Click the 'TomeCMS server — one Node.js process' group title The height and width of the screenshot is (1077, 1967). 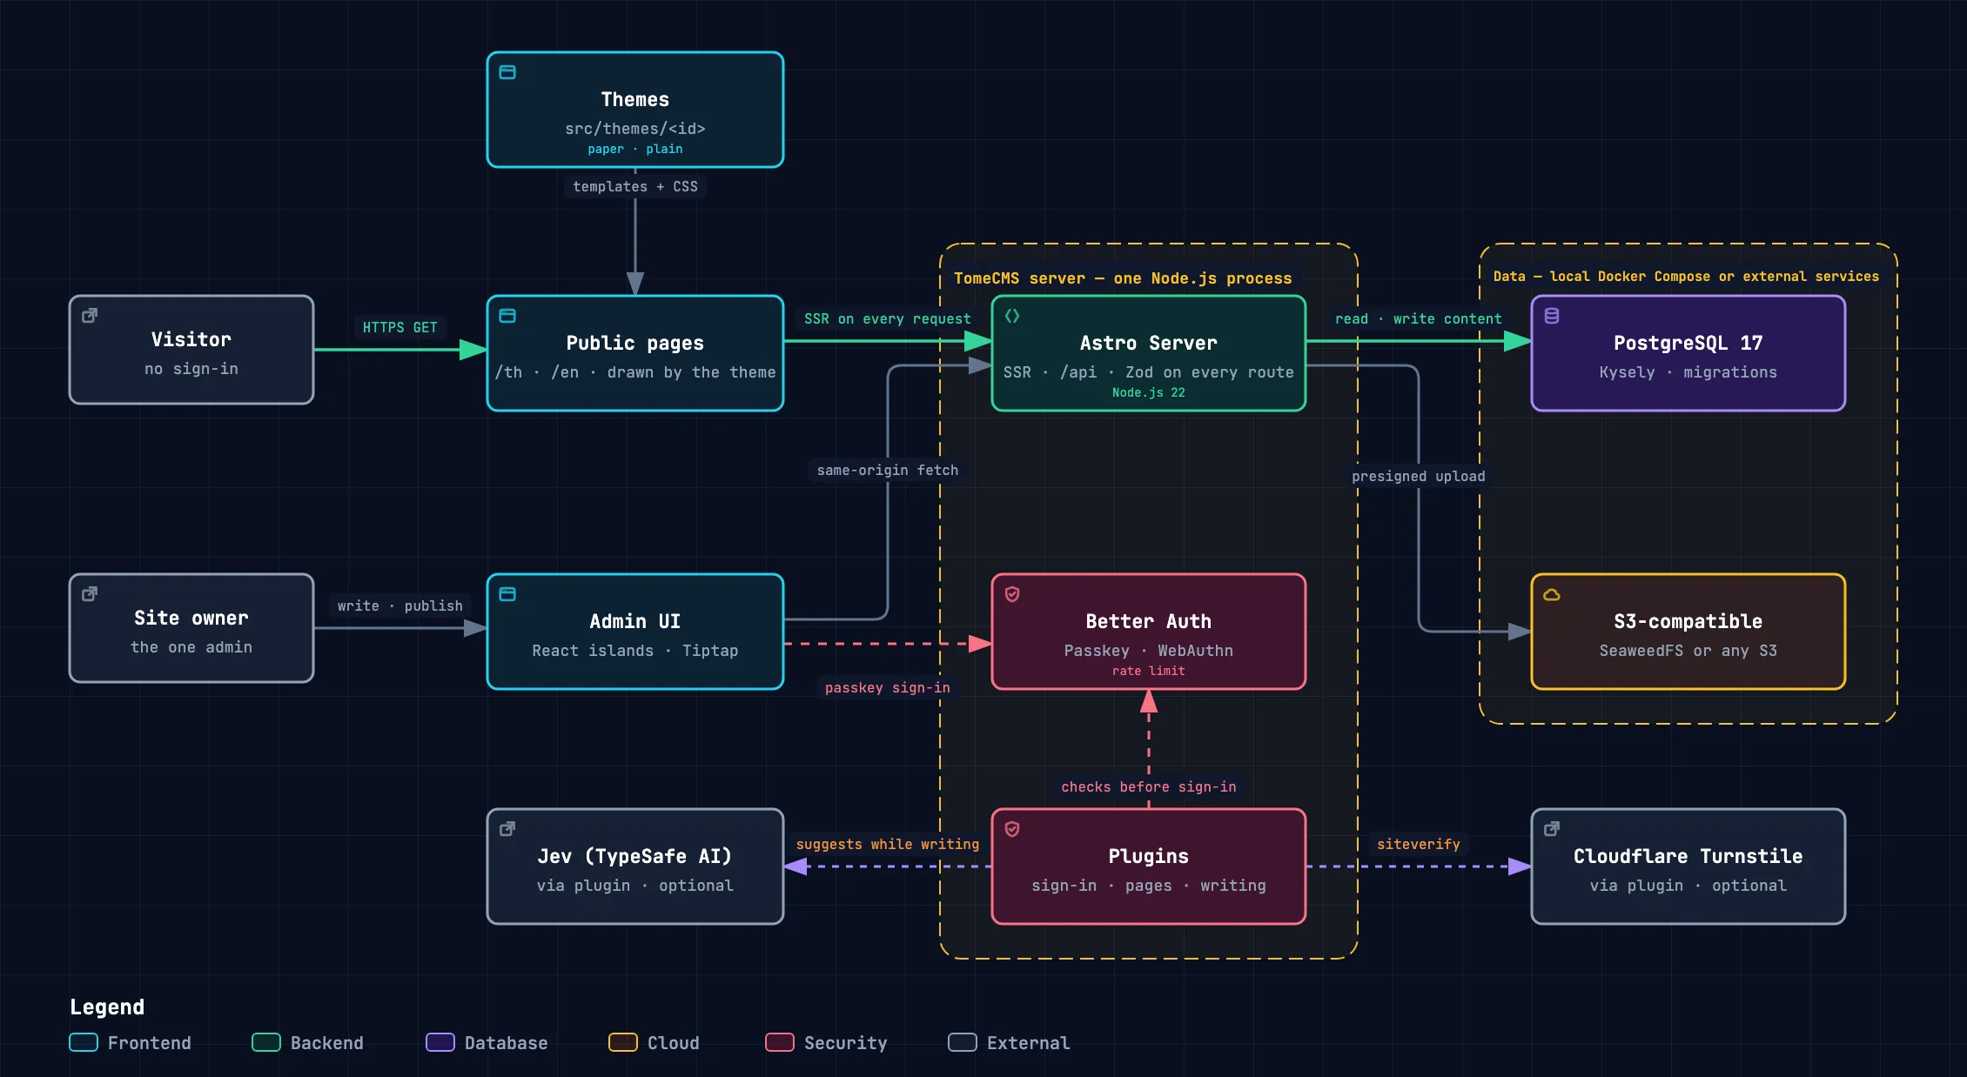1123,278
